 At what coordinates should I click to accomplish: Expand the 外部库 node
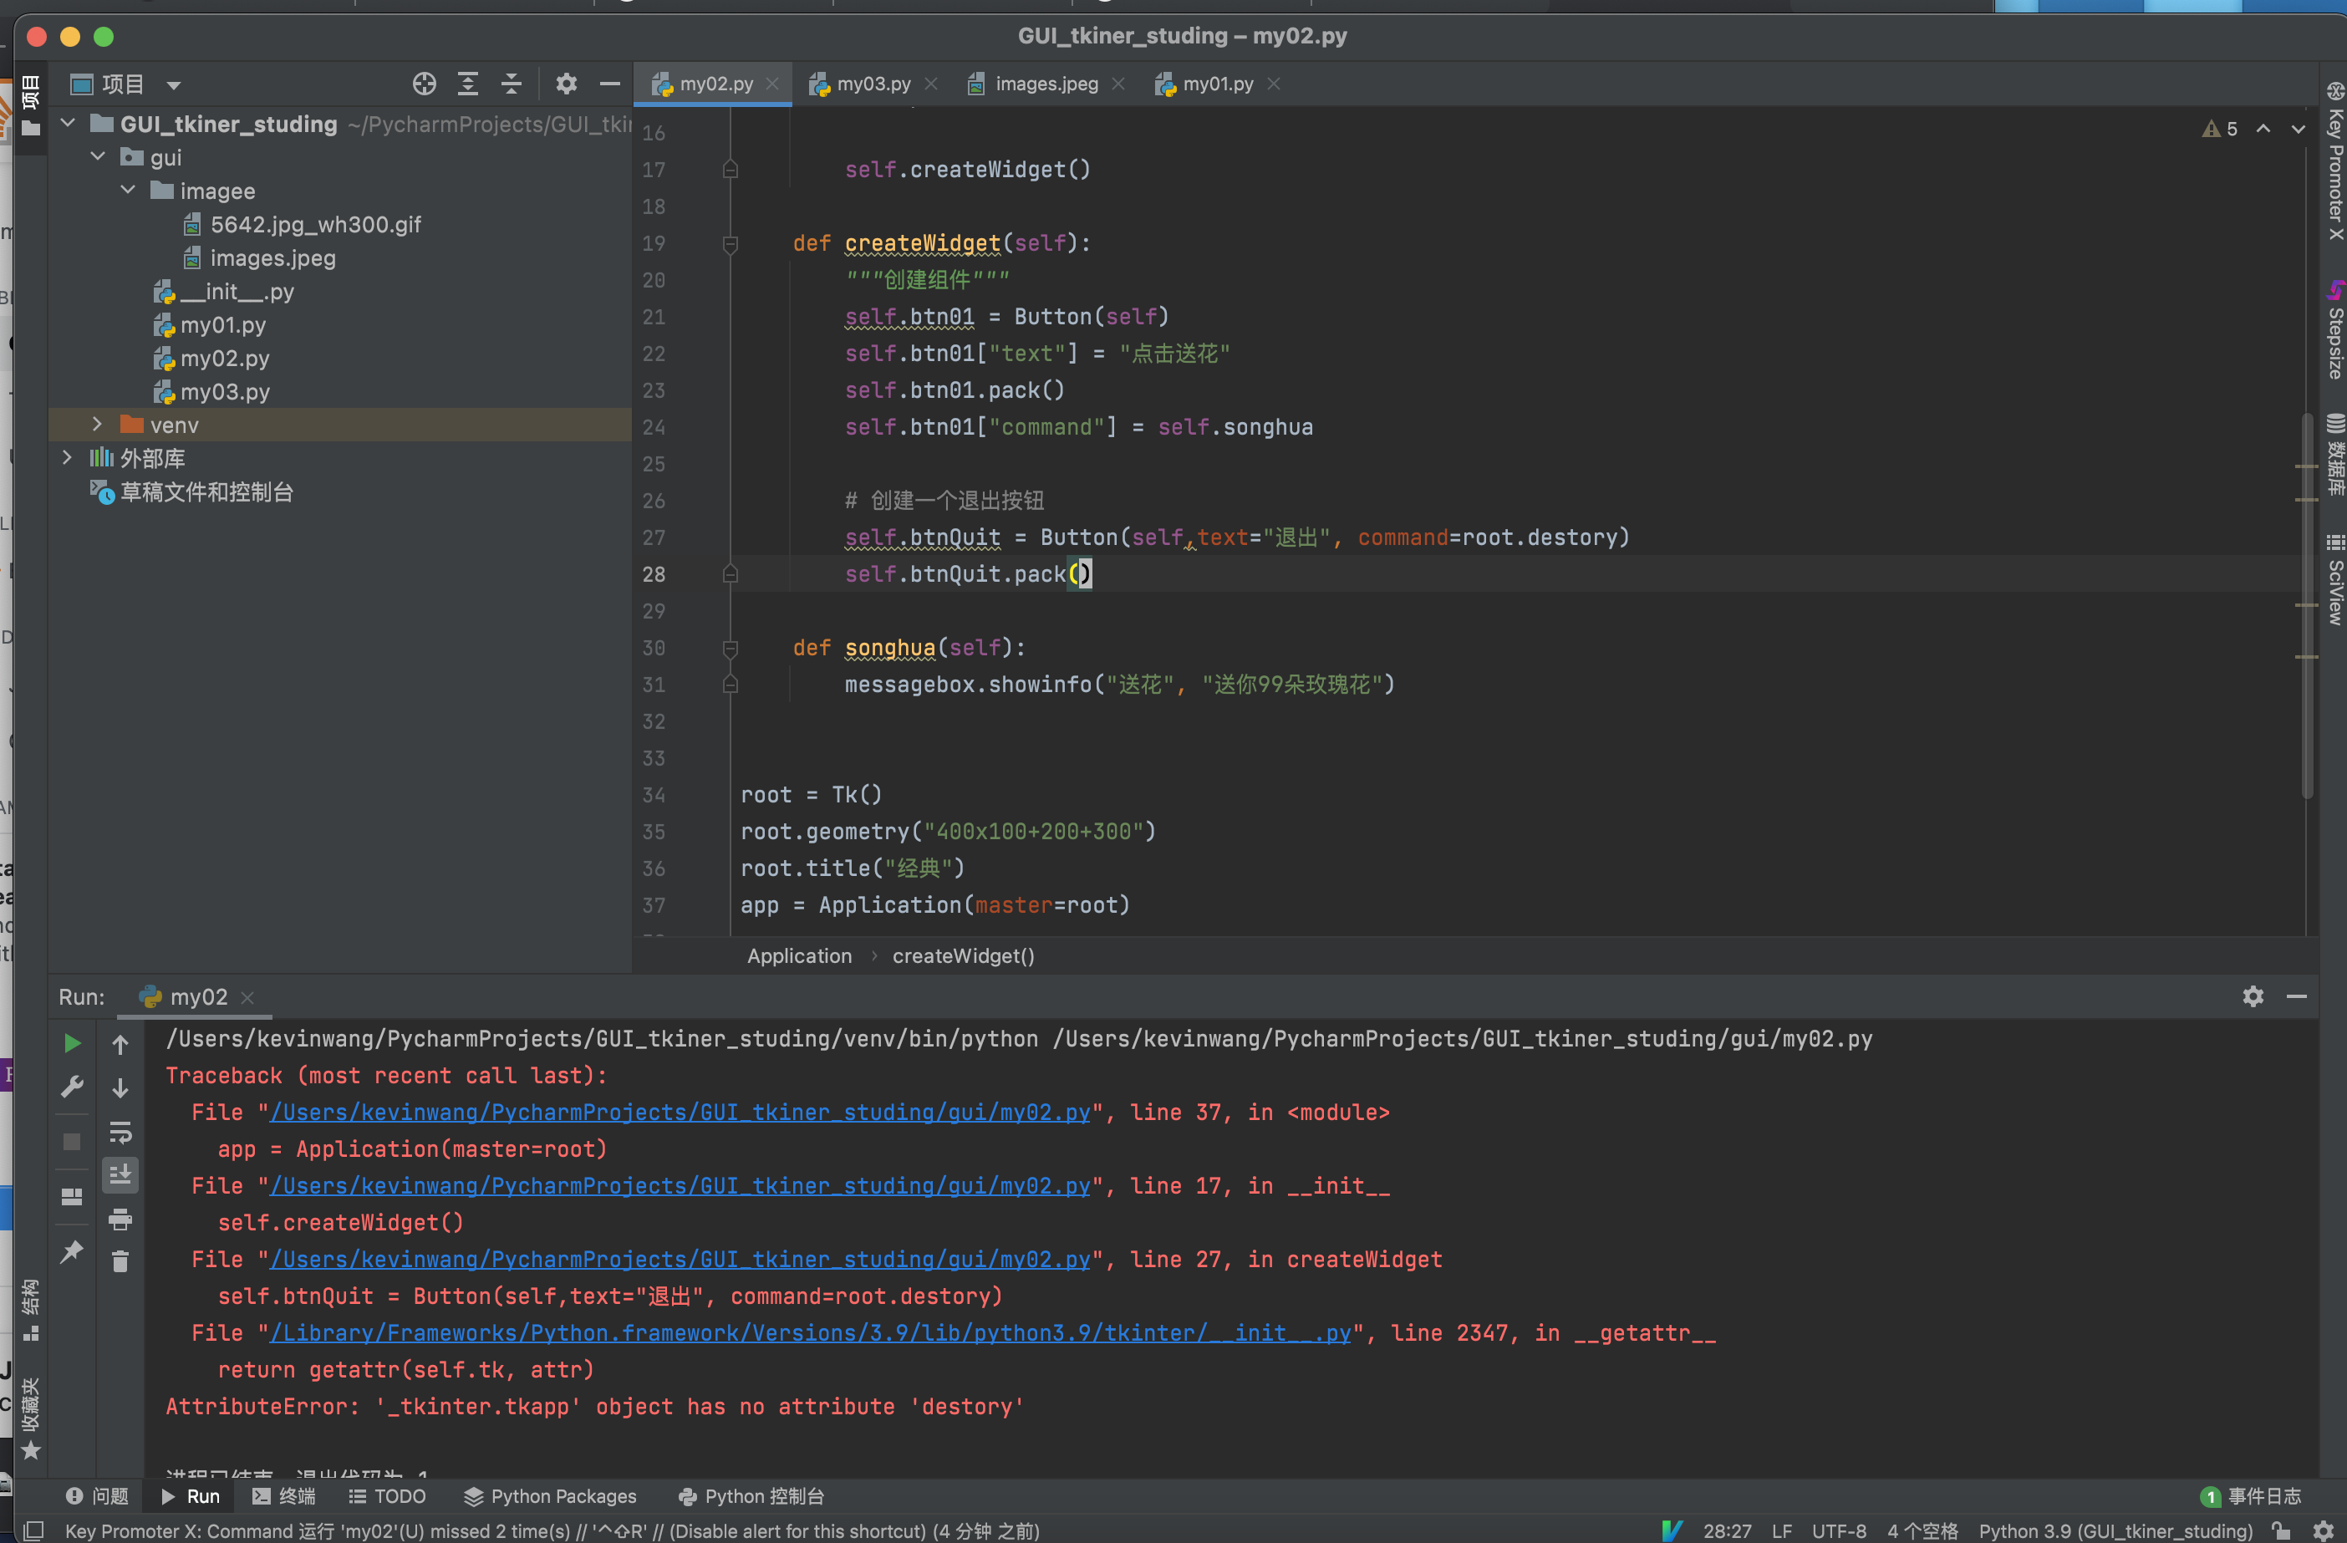coord(67,458)
